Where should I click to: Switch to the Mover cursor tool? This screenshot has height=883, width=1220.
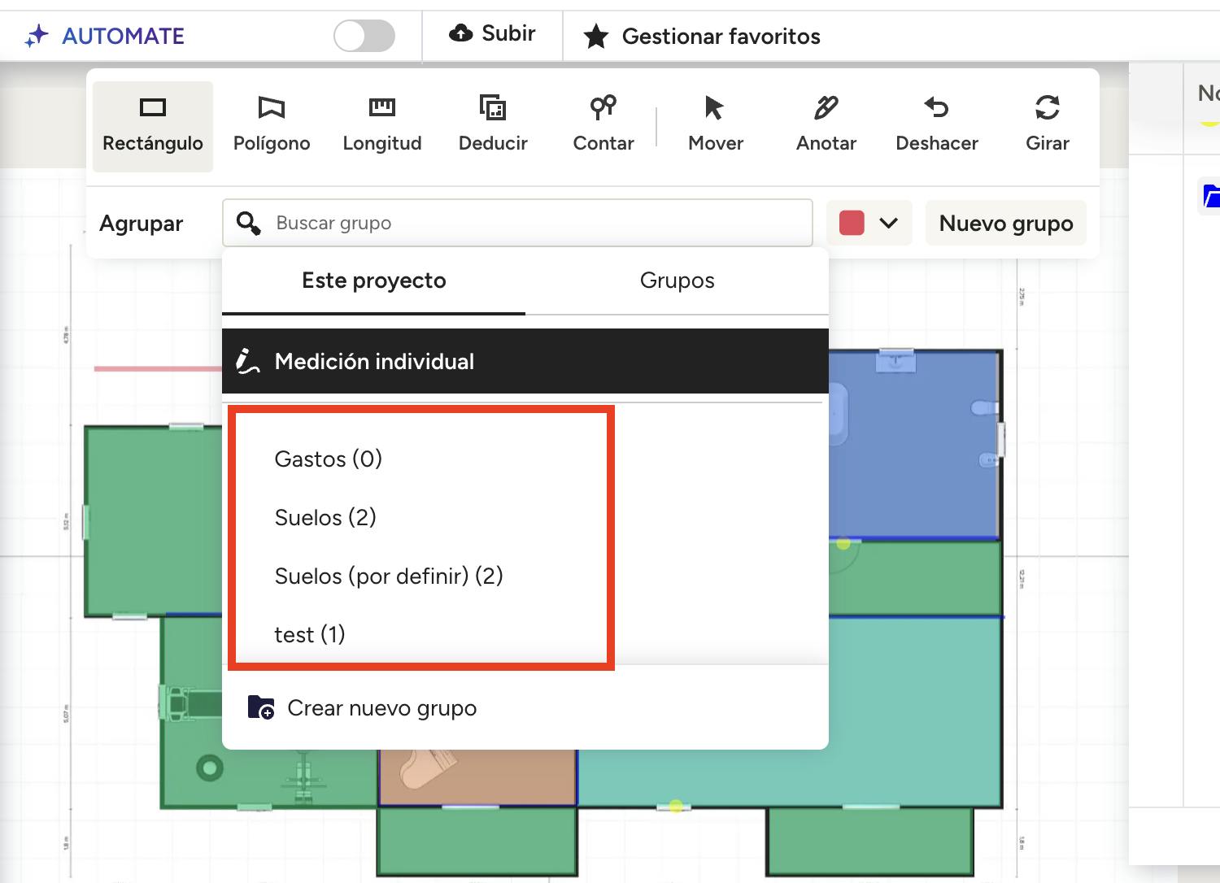tap(715, 125)
